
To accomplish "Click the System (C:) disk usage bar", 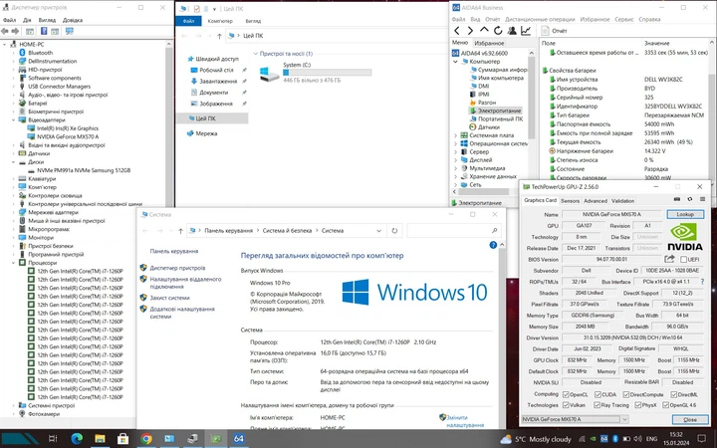I will [327, 73].
